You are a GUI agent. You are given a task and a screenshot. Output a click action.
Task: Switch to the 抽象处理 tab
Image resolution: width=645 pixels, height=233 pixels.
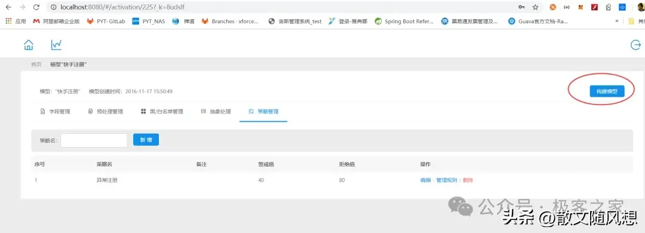click(216, 112)
